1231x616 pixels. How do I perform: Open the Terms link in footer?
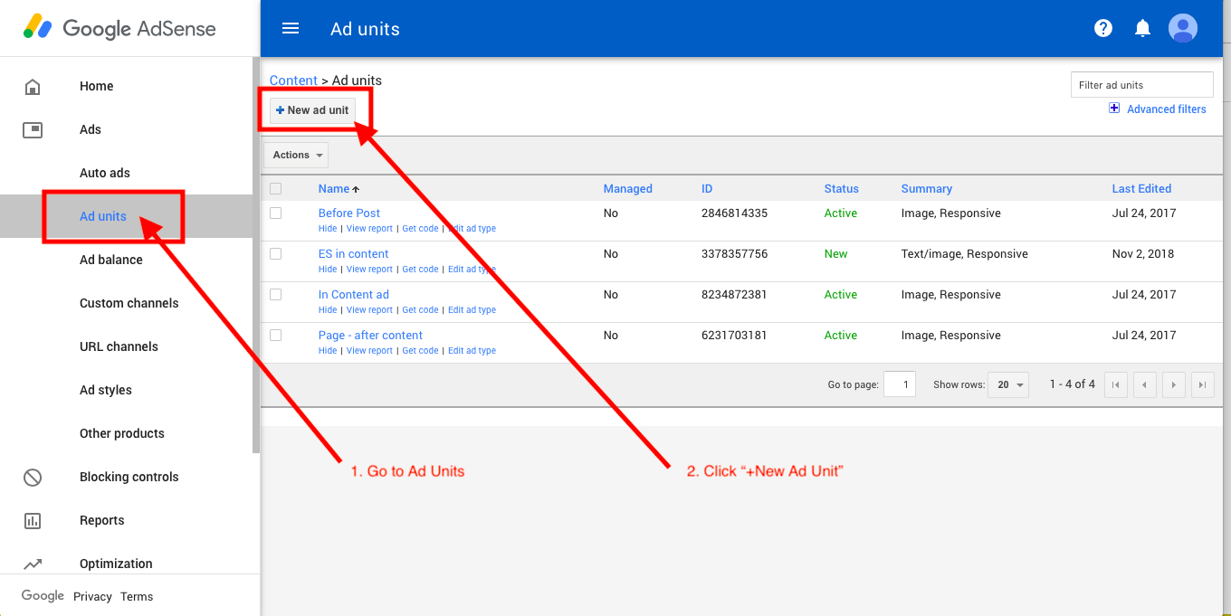pos(137,597)
